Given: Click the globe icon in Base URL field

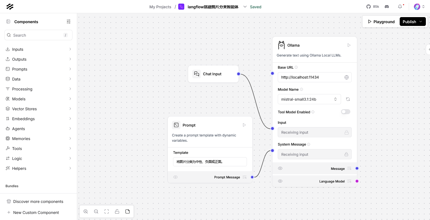Looking at the screenshot, I should (347, 77).
